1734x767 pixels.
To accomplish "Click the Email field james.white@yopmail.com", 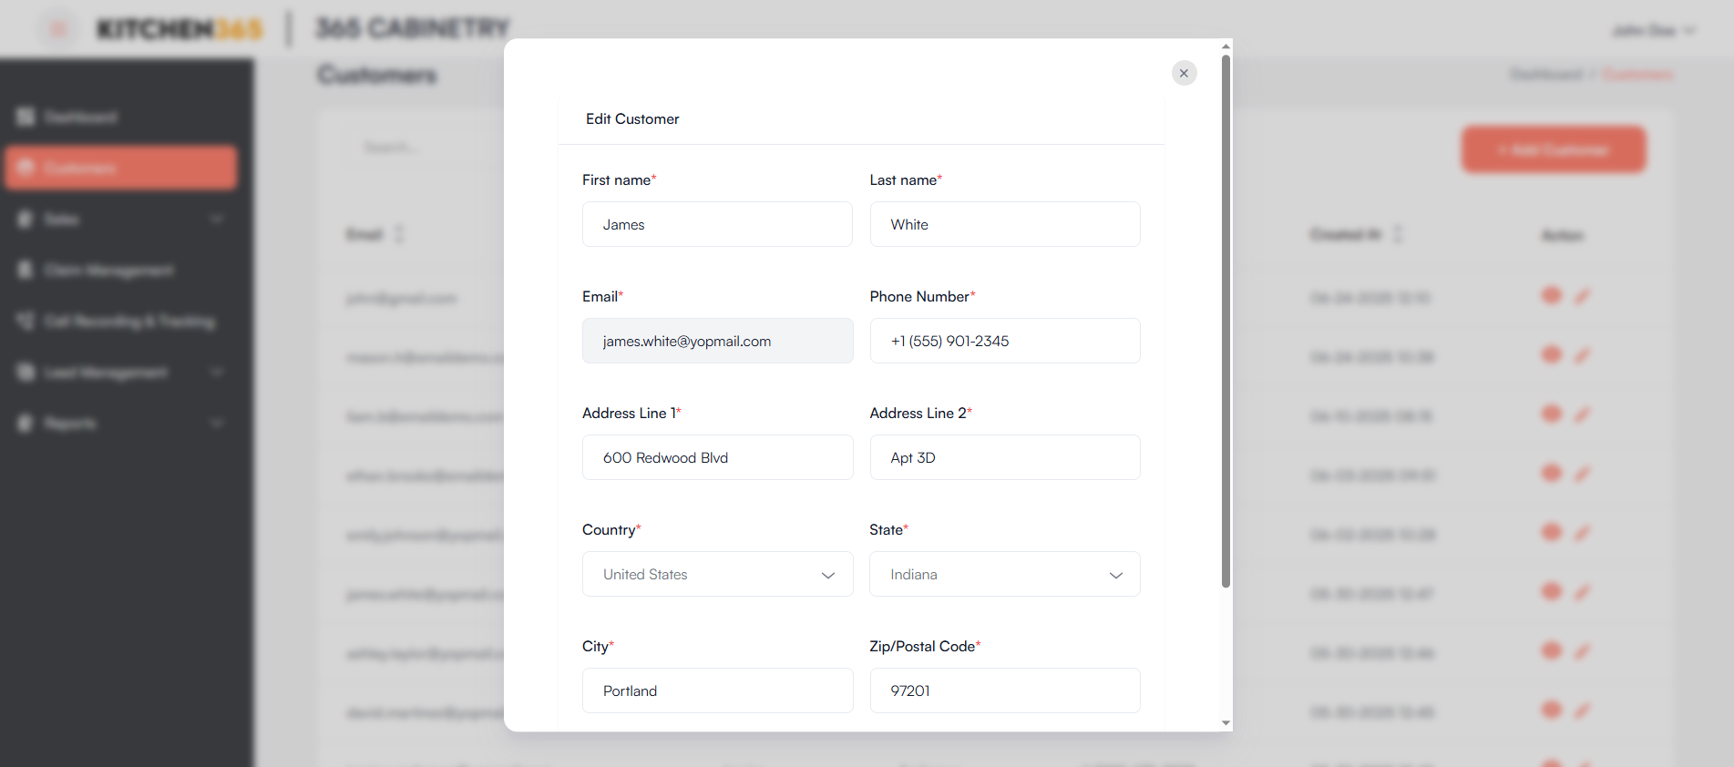I will 717,341.
